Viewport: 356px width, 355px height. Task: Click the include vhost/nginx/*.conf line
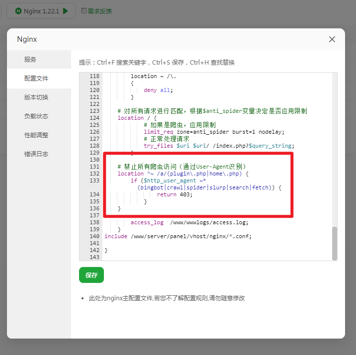pos(178,236)
